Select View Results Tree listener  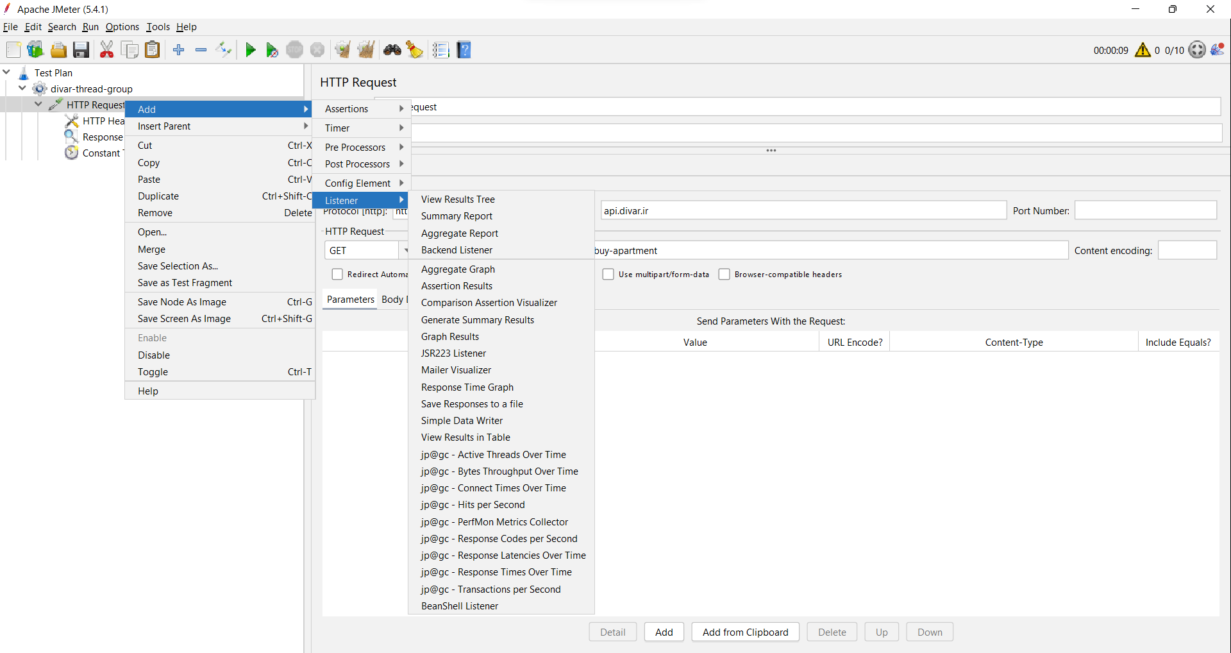tap(501, 199)
